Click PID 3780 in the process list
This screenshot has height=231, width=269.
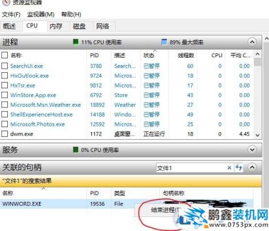coord(96,66)
